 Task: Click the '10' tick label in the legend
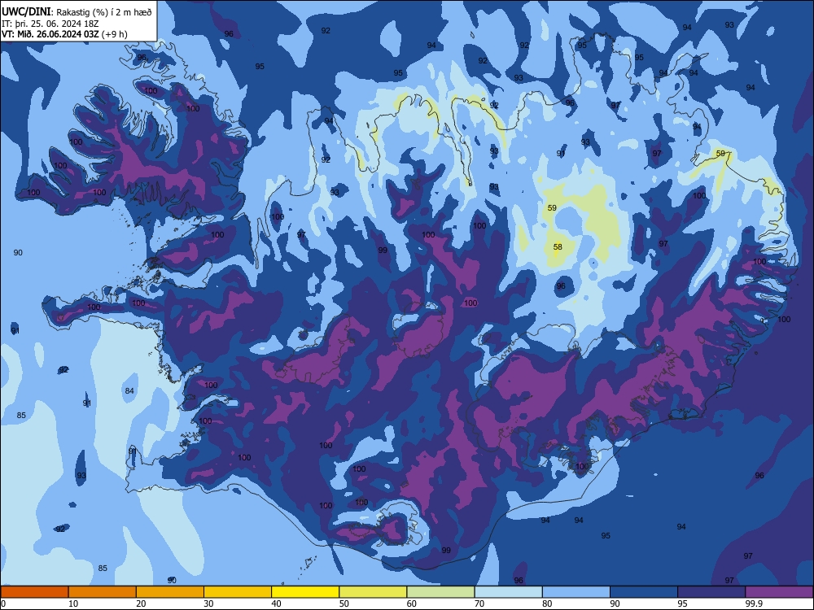pyautogui.click(x=74, y=603)
